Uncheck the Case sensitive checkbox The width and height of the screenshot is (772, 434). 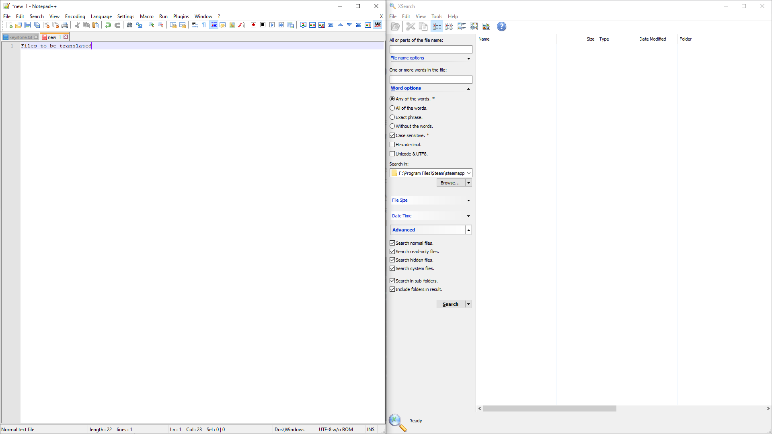click(x=392, y=135)
